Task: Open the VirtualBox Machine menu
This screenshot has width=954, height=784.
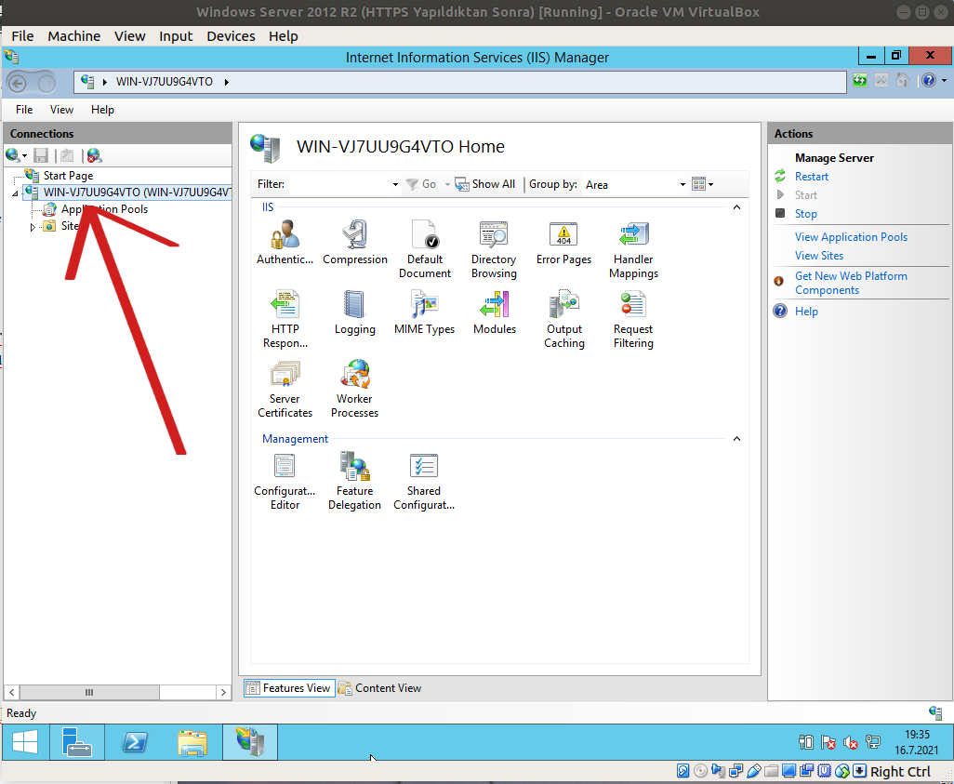Action: [x=73, y=36]
